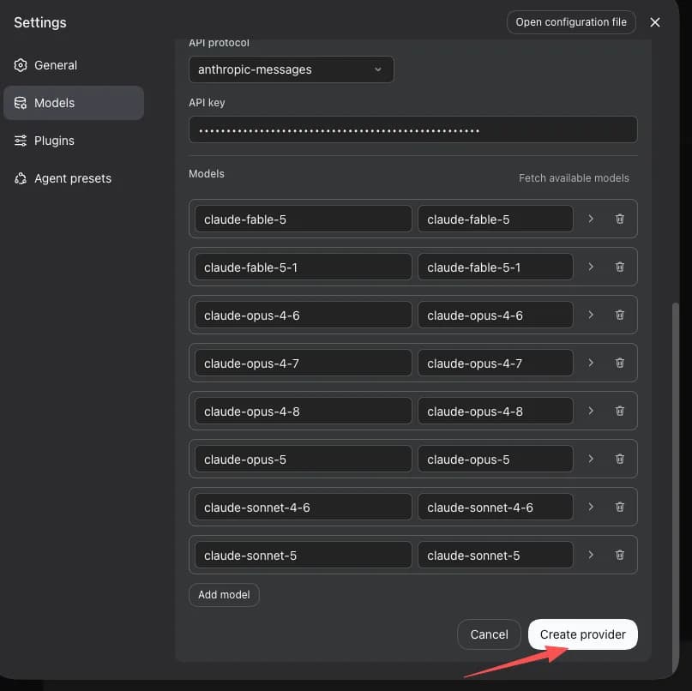Open the API protocol anthropic-messages dropdown

pyautogui.click(x=292, y=69)
